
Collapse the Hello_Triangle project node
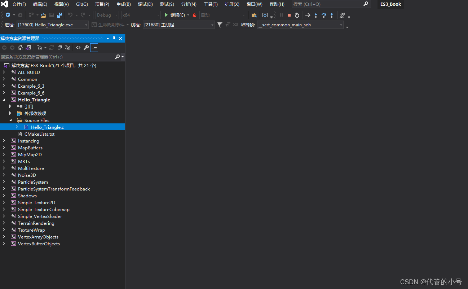[4, 100]
